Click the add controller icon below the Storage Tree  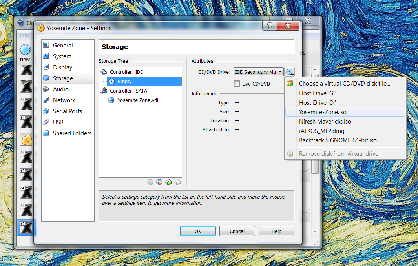(x=168, y=182)
